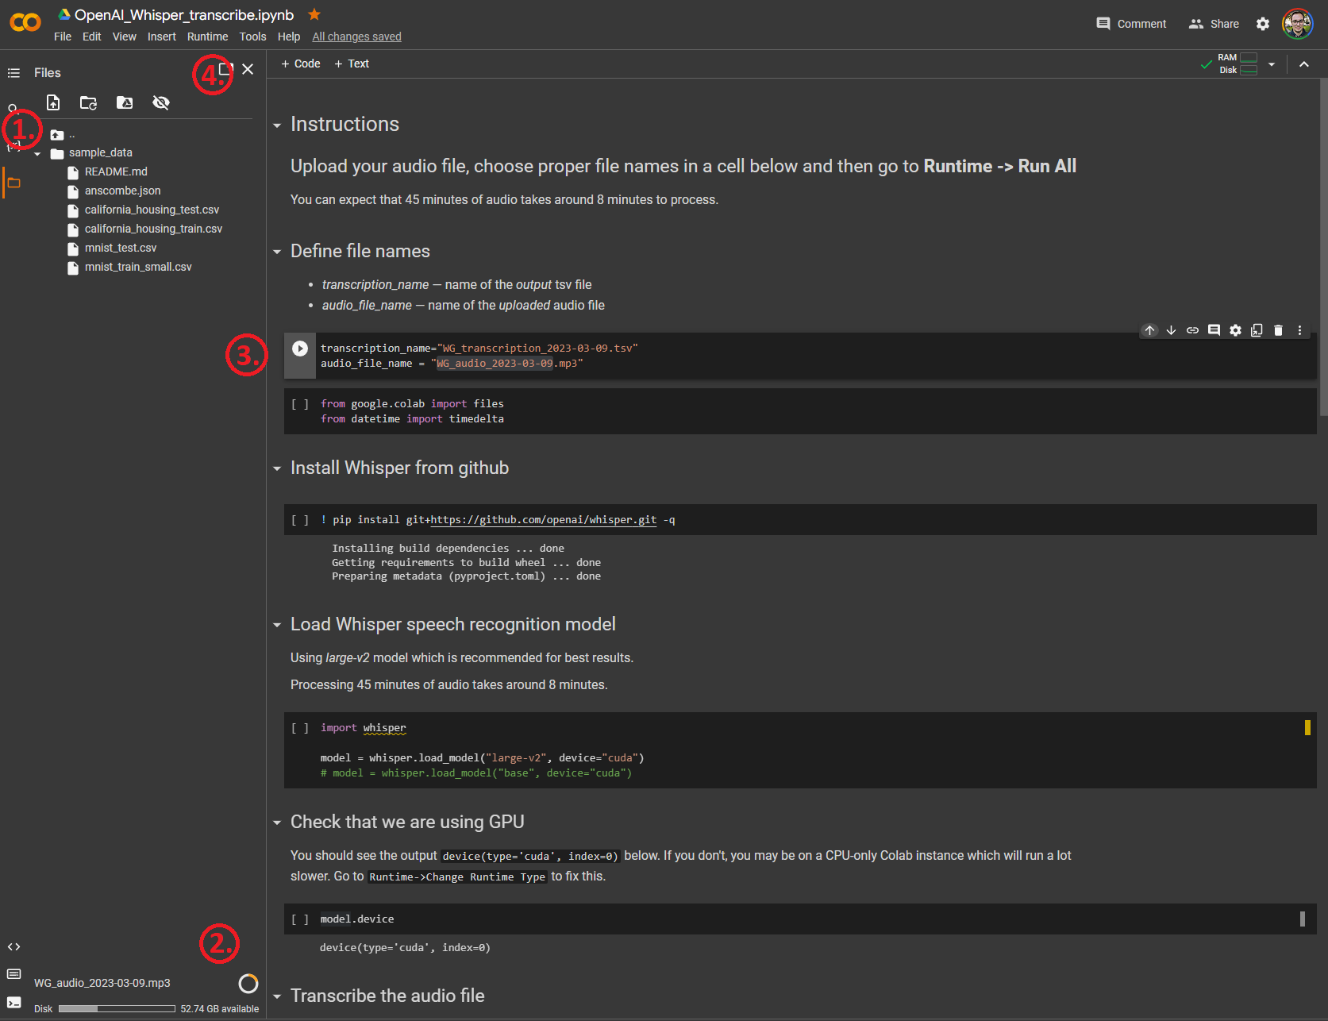Toggle show hidden files eye icon
This screenshot has width=1328, height=1021.
click(x=161, y=102)
